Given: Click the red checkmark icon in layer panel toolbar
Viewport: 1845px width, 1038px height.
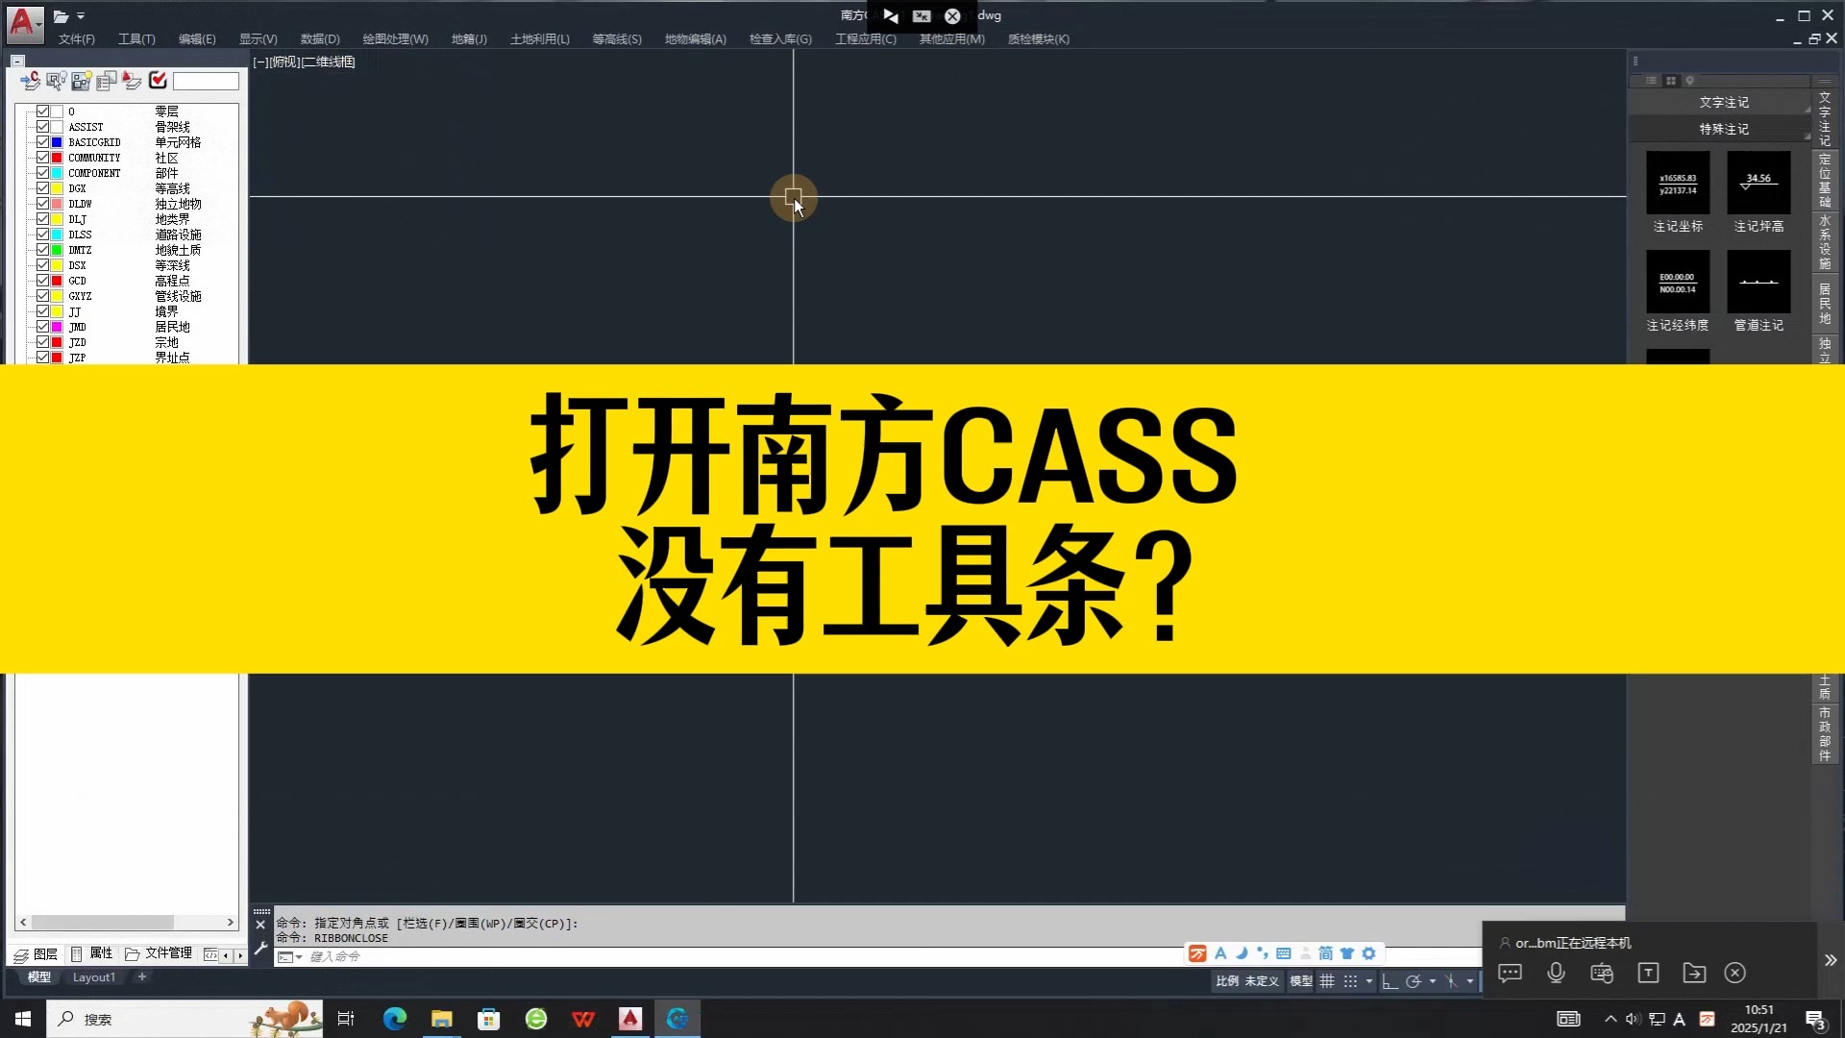Looking at the screenshot, I should [x=158, y=81].
